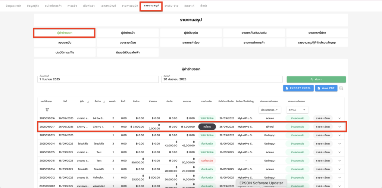
Task: Click รายละเอียด button for row 2025090014
Action: click(x=323, y=144)
